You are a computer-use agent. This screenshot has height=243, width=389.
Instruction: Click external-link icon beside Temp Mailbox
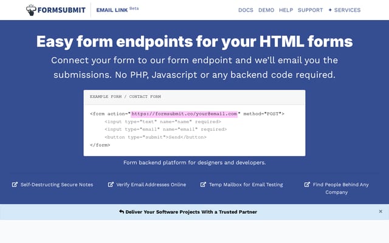(203, 185)
